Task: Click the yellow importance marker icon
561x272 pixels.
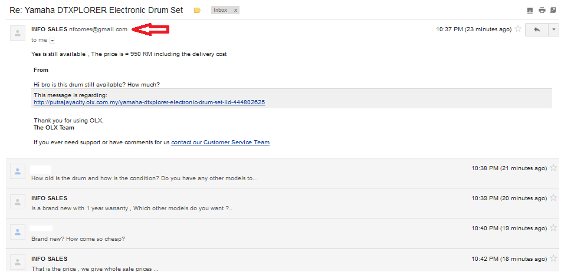Action: [197, 11]
